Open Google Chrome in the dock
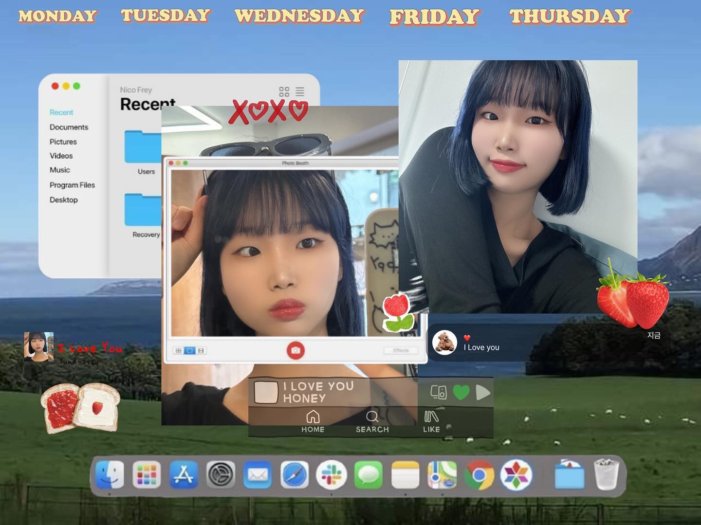Image resolution: width=701 pixels, height=525 pixels. [479, 474]
